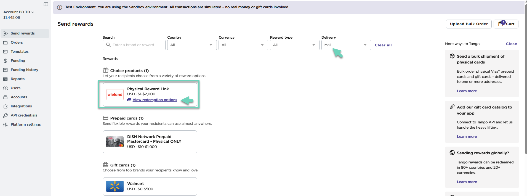Open Funding history from the sidebar
Image resolution: width=527 pixels, height=196 pixels.
click(x=24, y=70)
